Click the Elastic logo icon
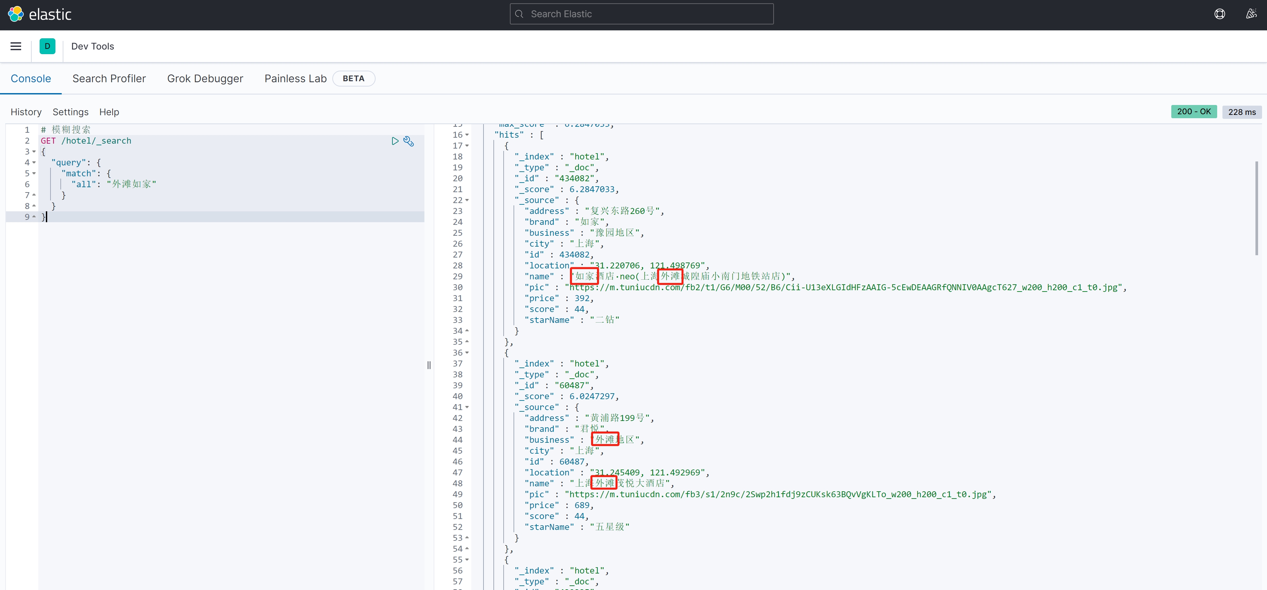 point(16,14)
